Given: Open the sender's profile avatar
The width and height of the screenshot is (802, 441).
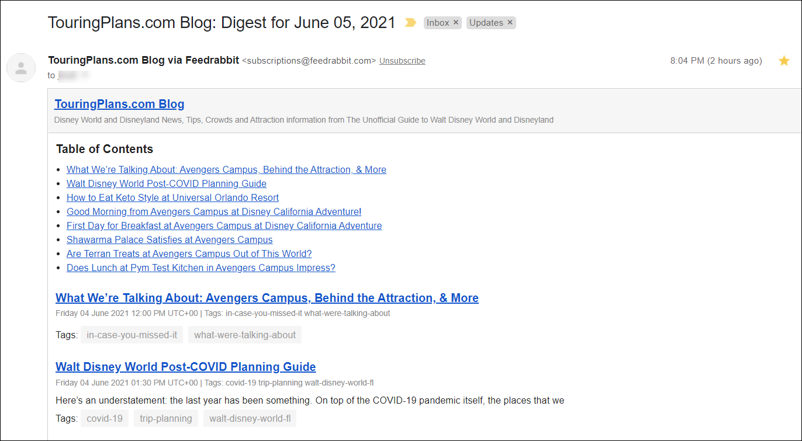Looking at the screenshot, I should click(x=21, y=67).
